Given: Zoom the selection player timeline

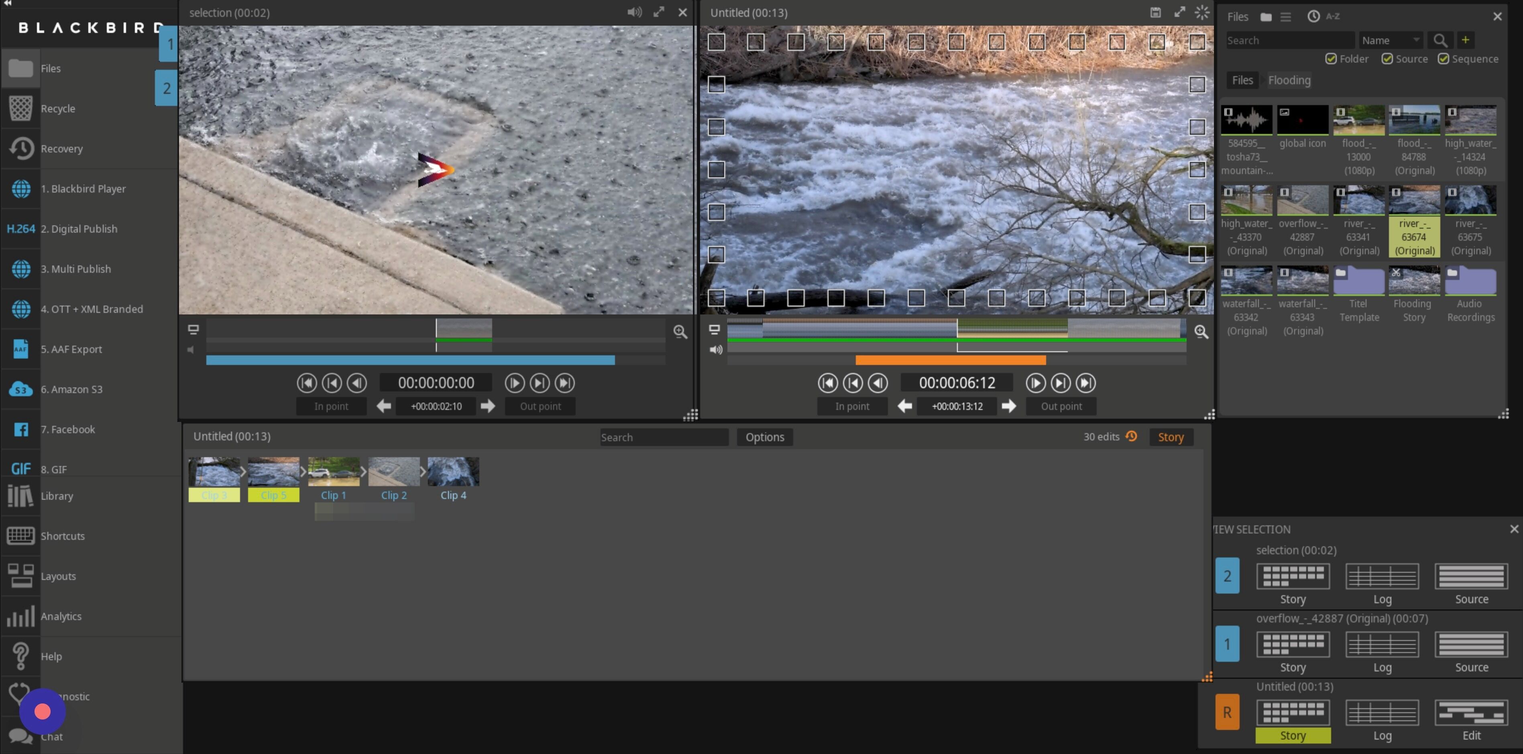Looking at the screenshot, I should pyautogui.click(x=680, y=332).
